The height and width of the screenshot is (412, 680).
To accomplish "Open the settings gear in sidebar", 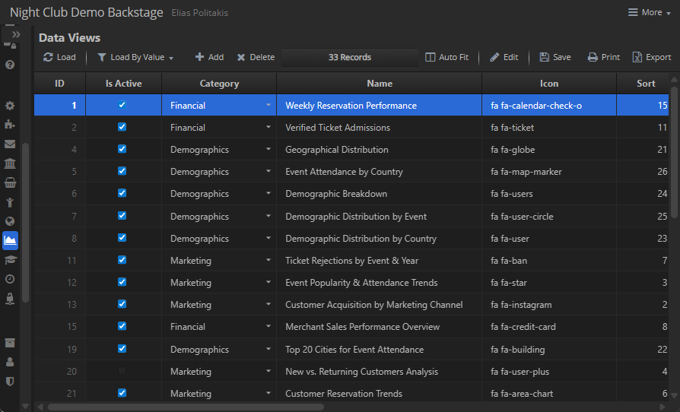I will (x=10, y=106).
